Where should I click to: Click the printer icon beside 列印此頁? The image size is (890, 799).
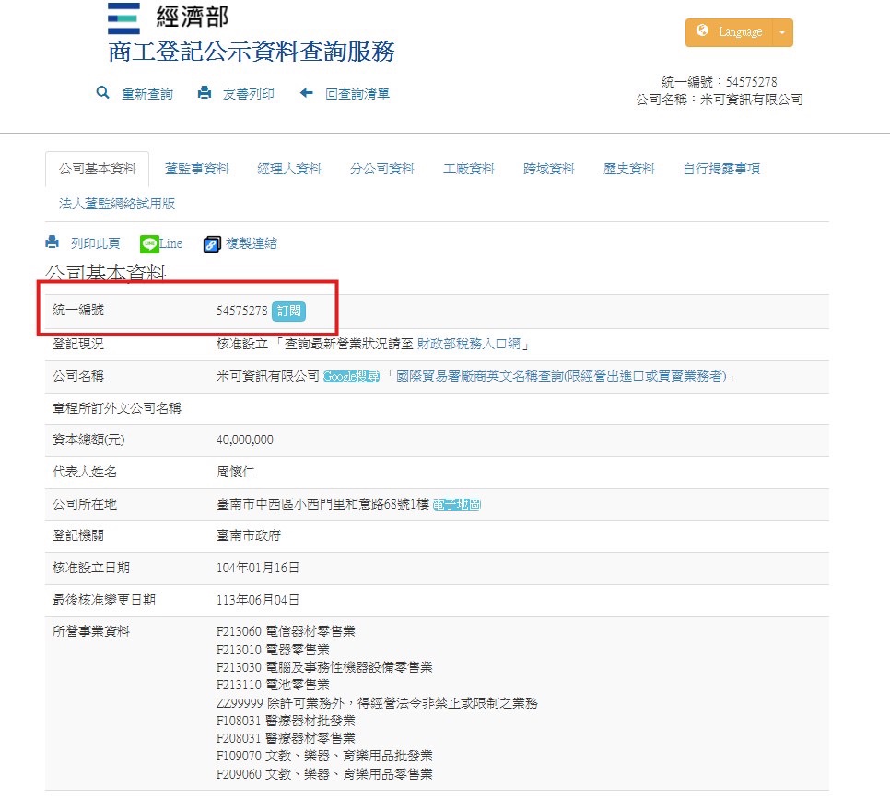click(53, 243)
